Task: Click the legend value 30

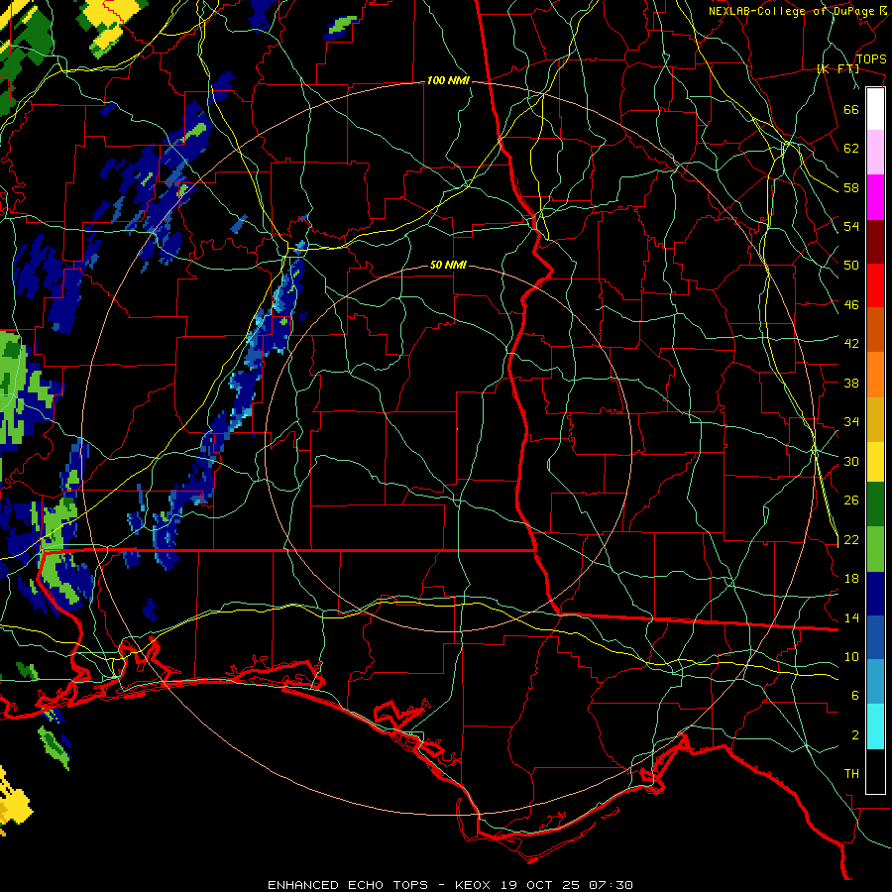Action: click(x=851, y=461)
